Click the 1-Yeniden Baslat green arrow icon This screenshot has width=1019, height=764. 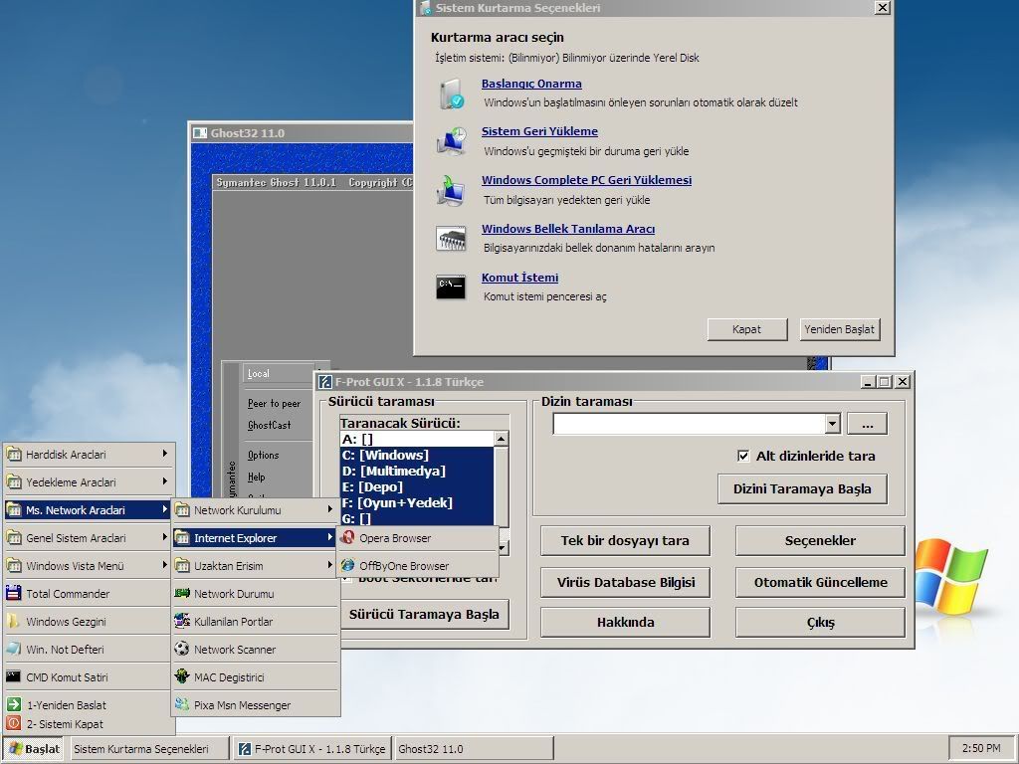point(14,704)
